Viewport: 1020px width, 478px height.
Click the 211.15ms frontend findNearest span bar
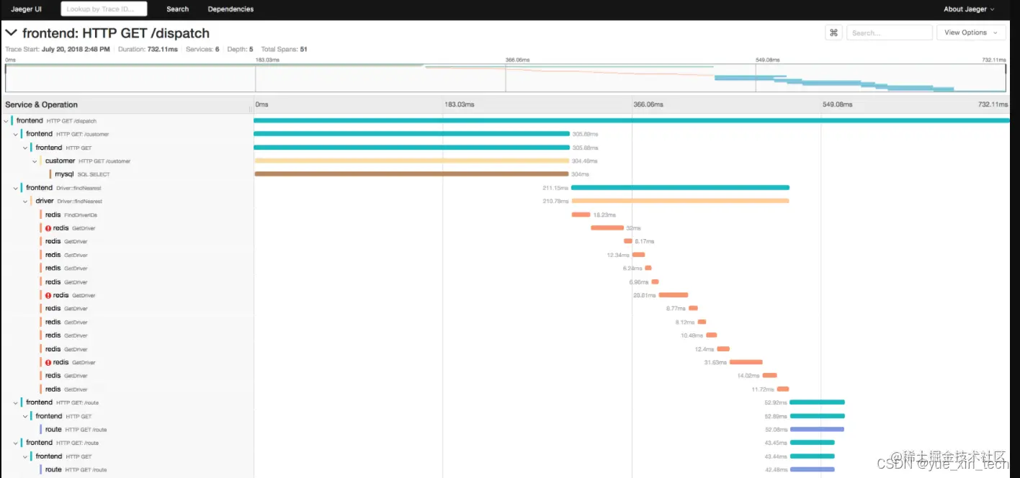680,188
